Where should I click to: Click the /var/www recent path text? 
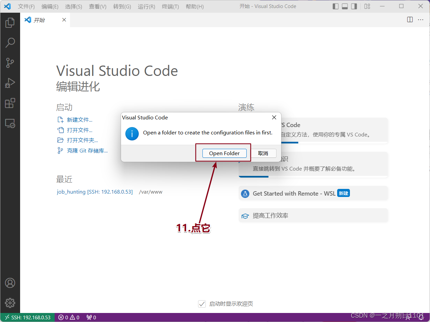(151, 192)
